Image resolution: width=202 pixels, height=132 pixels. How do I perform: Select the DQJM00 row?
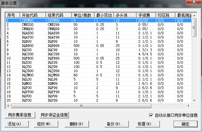pos(98,75)
